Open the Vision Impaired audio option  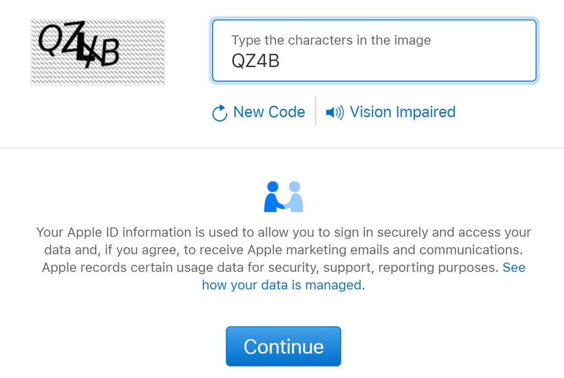403,112
